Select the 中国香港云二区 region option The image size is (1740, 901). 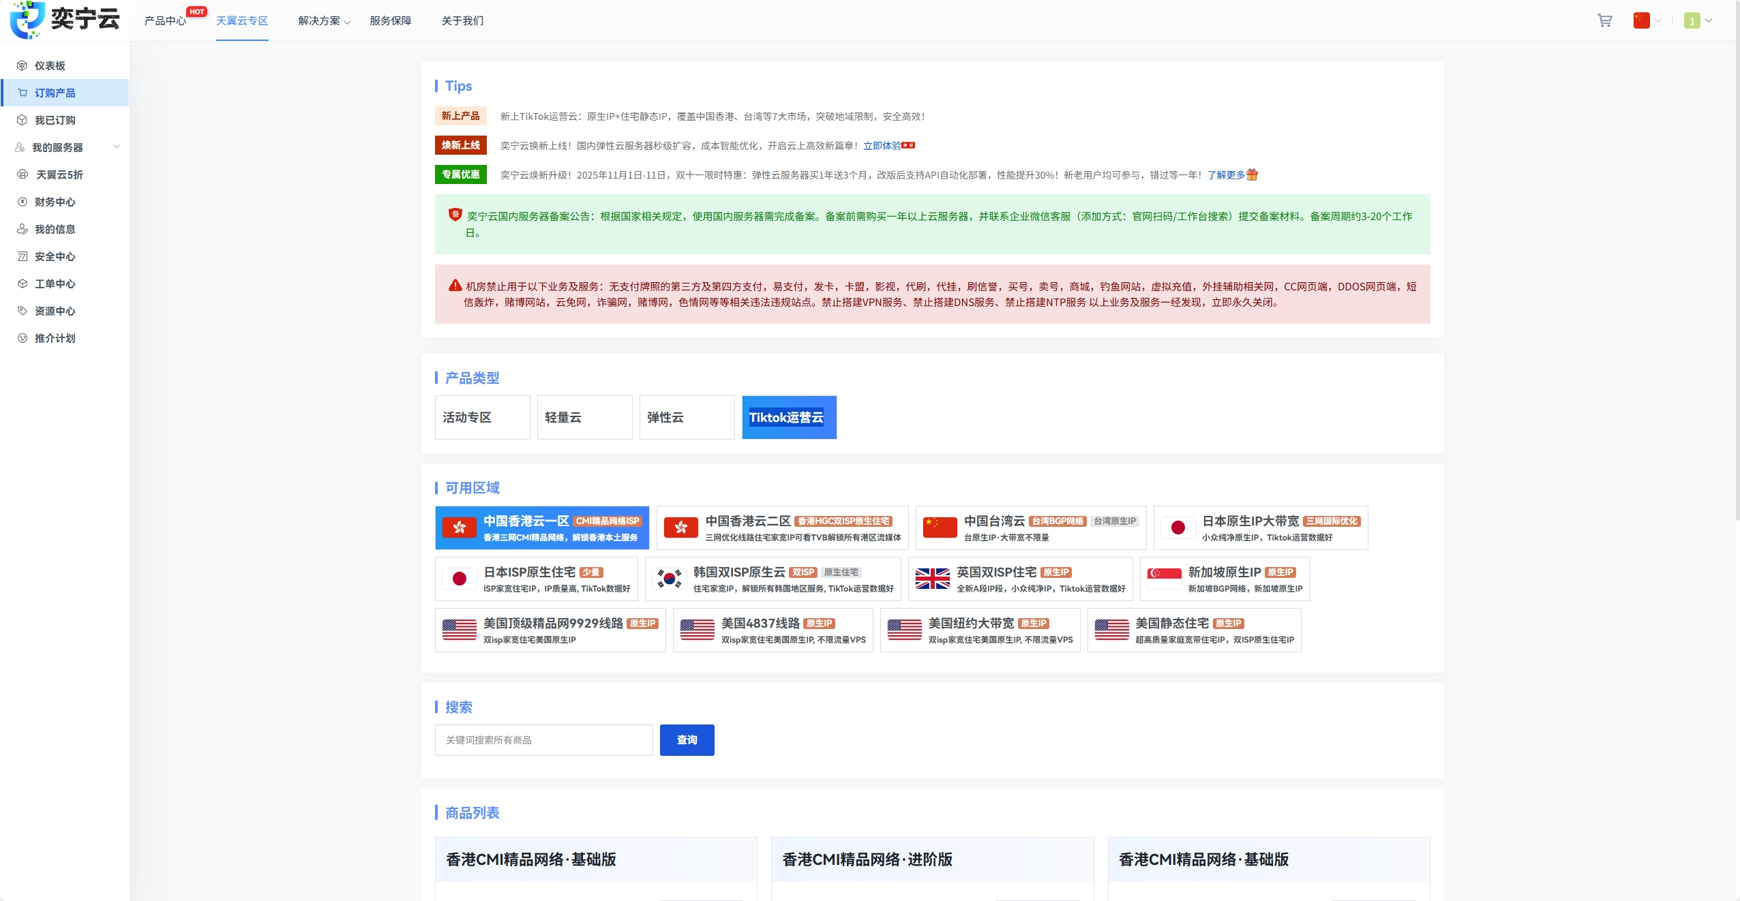(782, 528)
